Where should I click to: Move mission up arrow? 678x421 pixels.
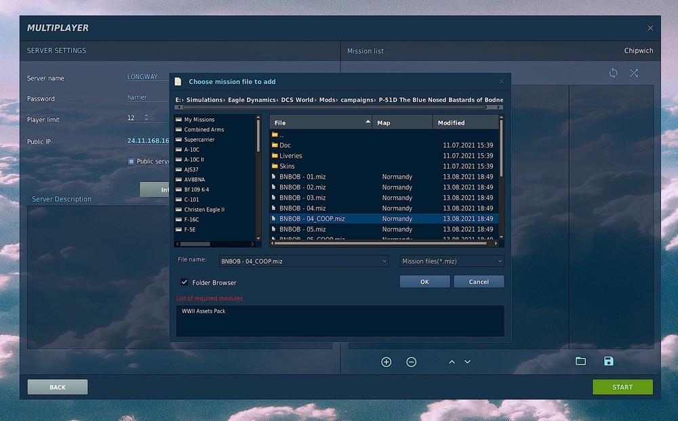[x=452, y=362]
